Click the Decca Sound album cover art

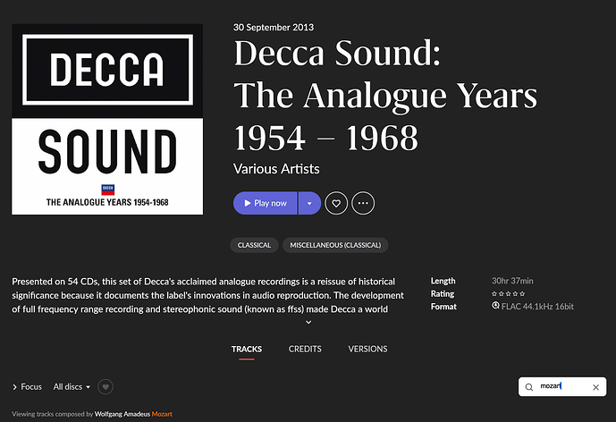(107, 119)
